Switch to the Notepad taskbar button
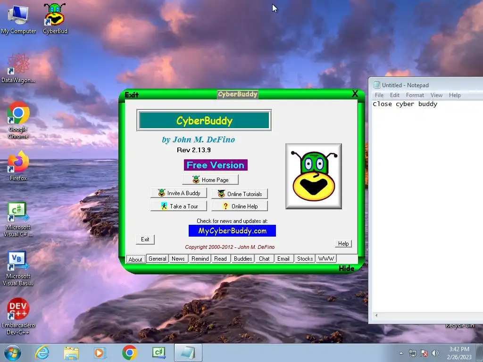 click(x=188, y=353)
